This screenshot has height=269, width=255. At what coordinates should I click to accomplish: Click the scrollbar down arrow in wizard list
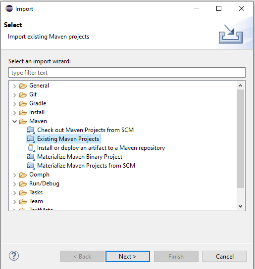click(x=241, y=206)
